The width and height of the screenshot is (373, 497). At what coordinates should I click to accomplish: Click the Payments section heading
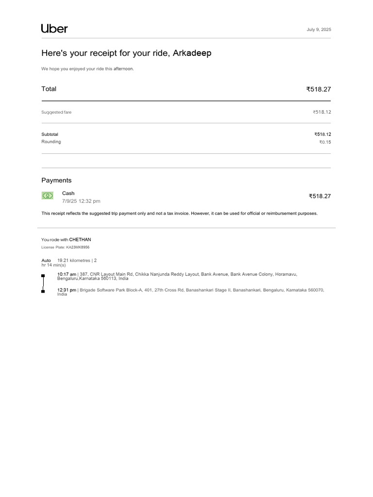[56, 180]
